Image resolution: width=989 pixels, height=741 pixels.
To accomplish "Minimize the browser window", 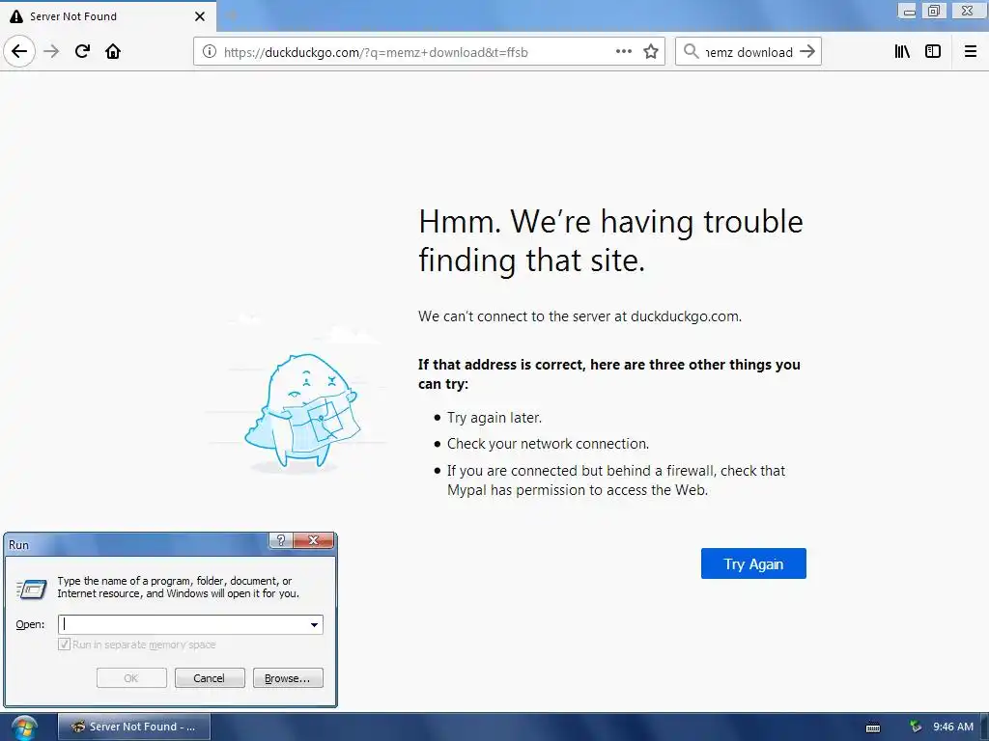I will pyautogui.click(x=908, y=11).
